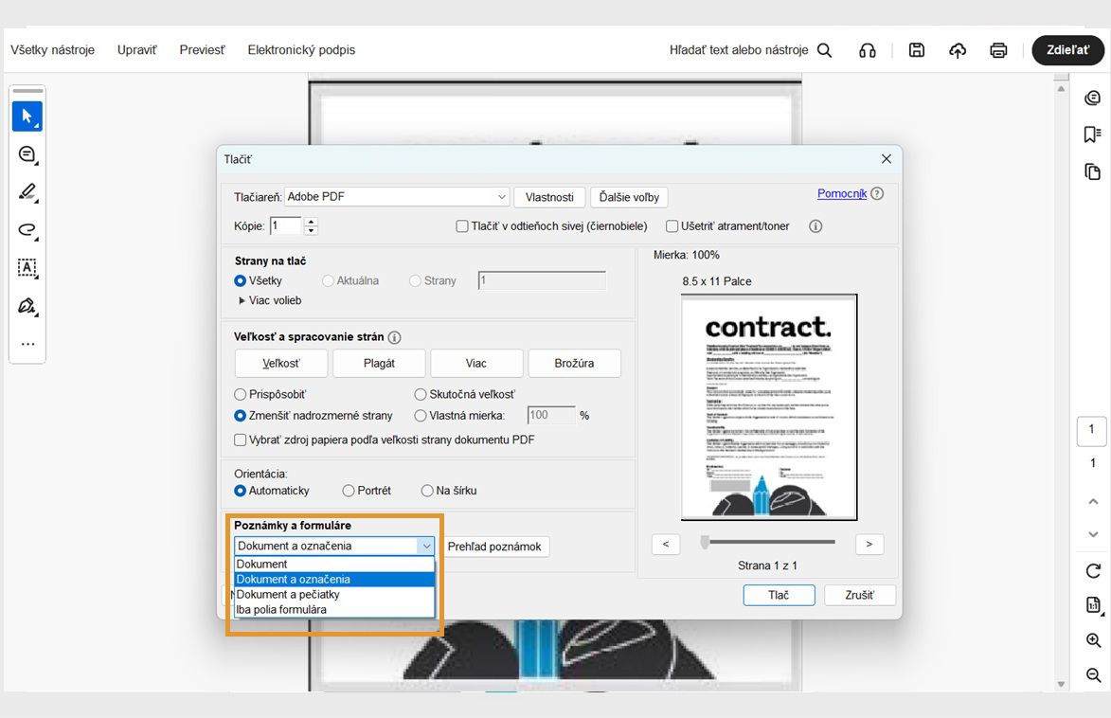
Task: Click the preview page slider handle
Action: [705, 542]
